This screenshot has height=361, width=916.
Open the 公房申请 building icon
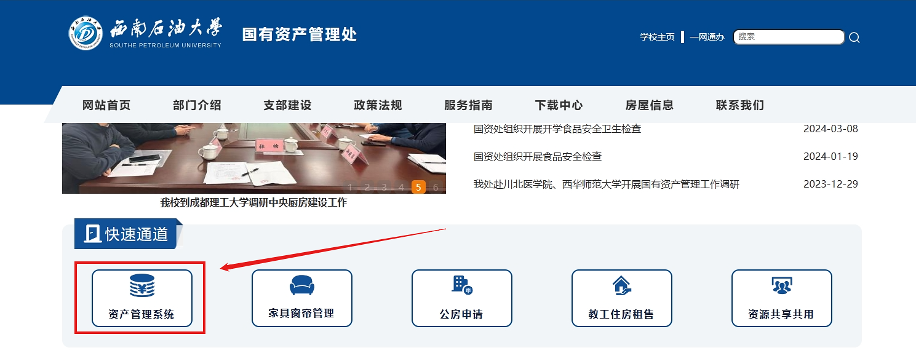(461, 285)
